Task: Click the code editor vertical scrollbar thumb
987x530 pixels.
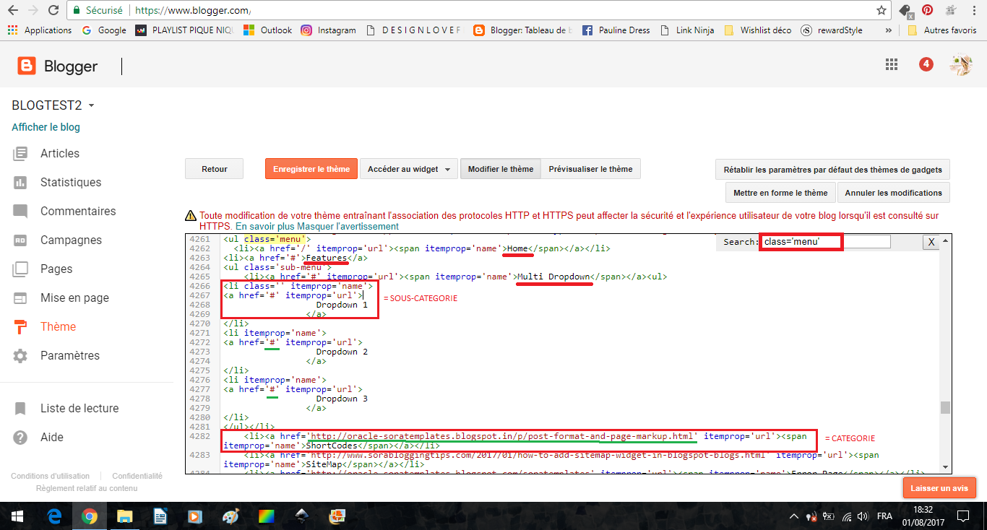Action: 944,407
